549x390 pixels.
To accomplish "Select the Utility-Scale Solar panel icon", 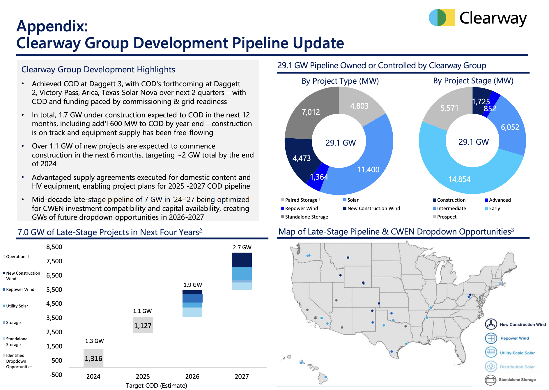I will point(492,353).
